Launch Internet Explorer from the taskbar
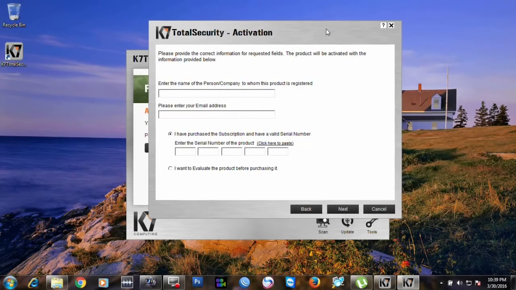 [x=33, y=283]
